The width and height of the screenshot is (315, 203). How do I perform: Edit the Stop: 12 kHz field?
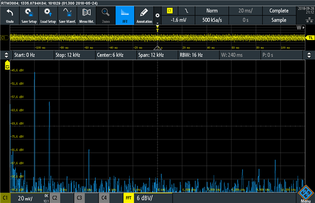[x=75, y=55]
